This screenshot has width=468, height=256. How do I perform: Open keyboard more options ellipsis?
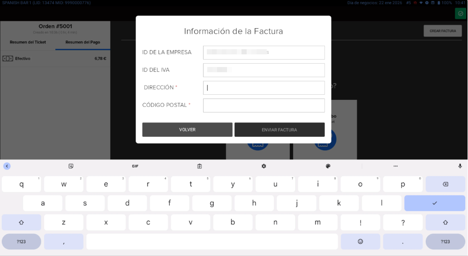point(395,166)
